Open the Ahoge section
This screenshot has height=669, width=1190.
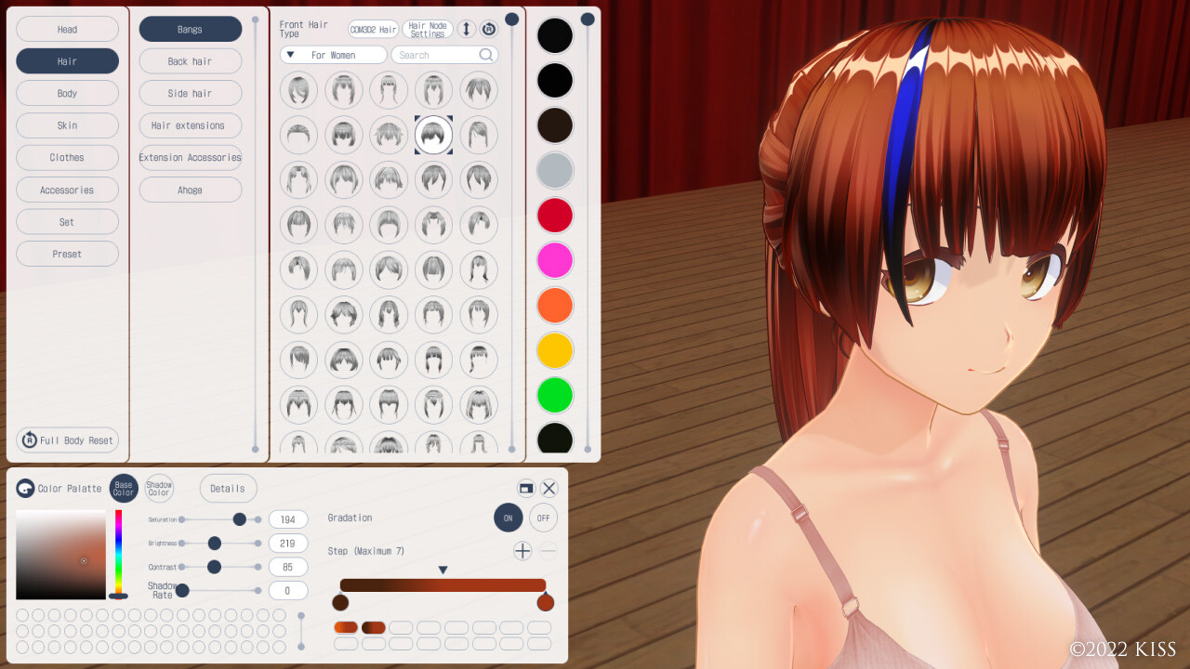tap(190, 190)
